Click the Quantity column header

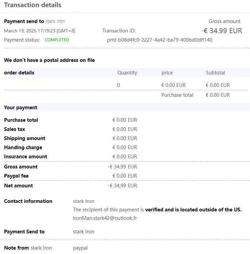(x=127, y=73)
